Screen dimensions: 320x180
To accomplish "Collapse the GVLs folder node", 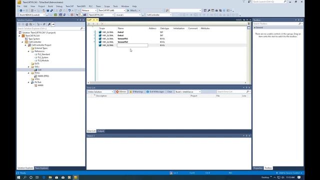I will tap(29, 66).
